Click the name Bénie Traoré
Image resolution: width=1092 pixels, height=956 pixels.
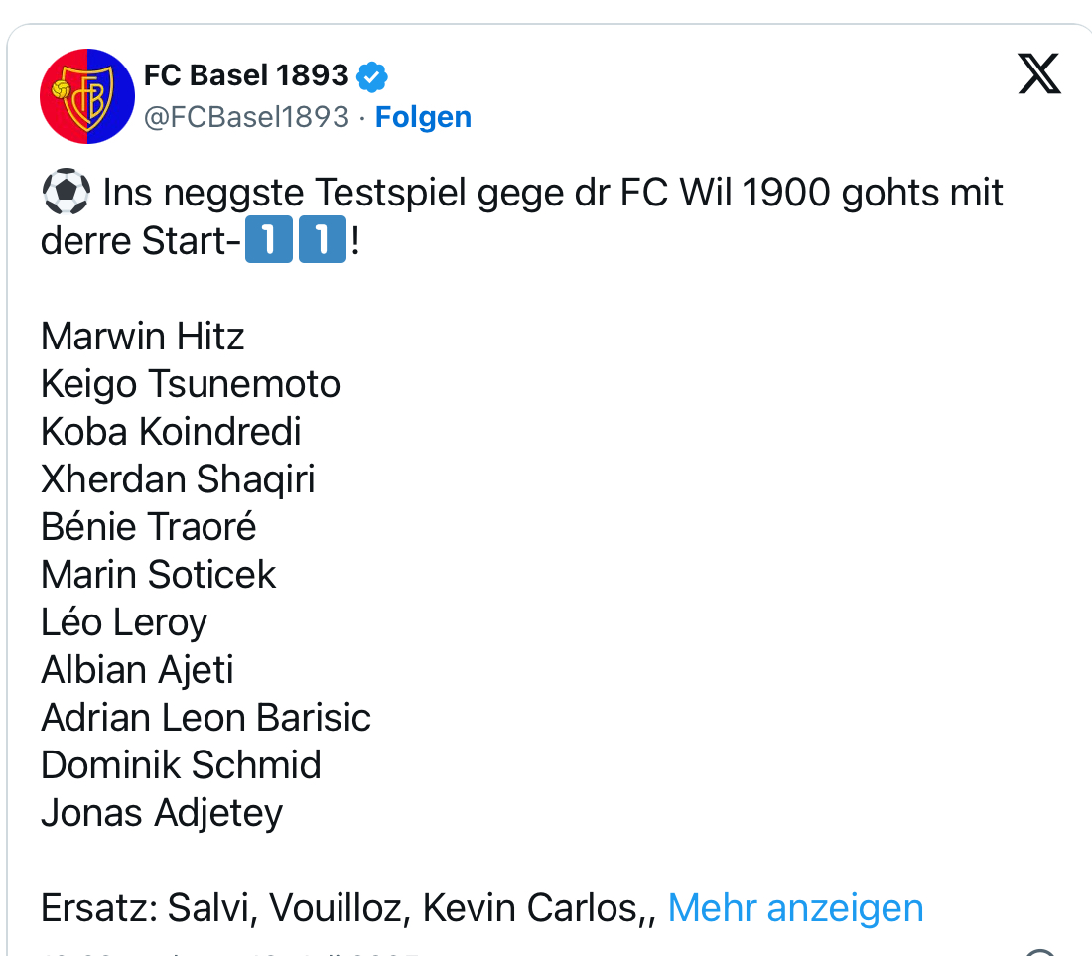click(149, 527)
